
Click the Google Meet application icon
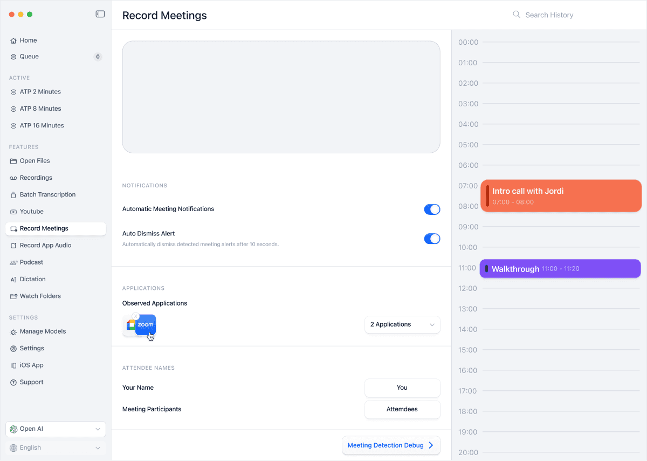tap(129, 325)
